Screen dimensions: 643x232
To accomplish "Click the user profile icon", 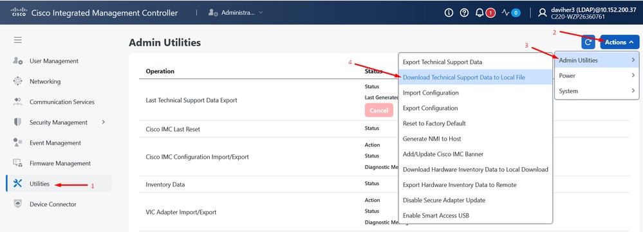I will point(543,13).
